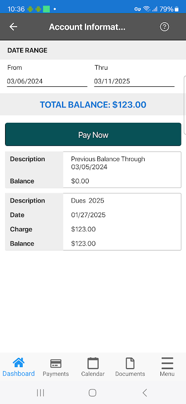Tap Android recent apps button
The height and width of the screenshot is (404, 186).
coord(40,393)
